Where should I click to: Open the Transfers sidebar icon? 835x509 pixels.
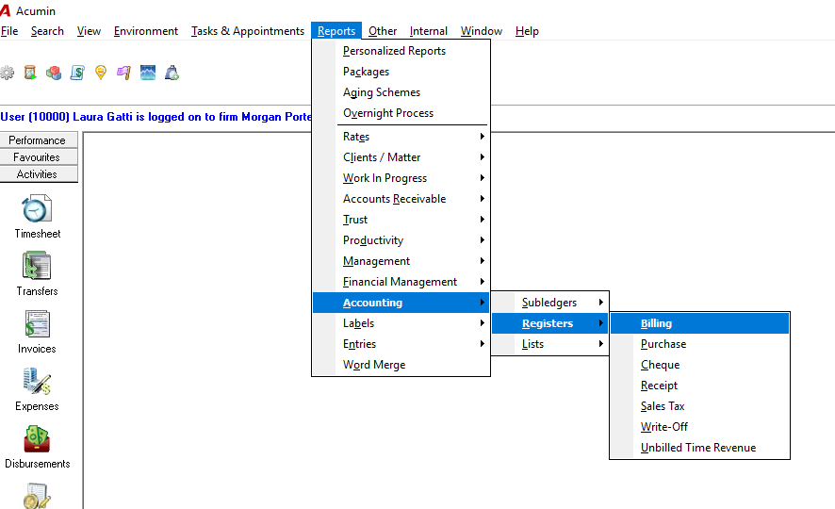37,266
